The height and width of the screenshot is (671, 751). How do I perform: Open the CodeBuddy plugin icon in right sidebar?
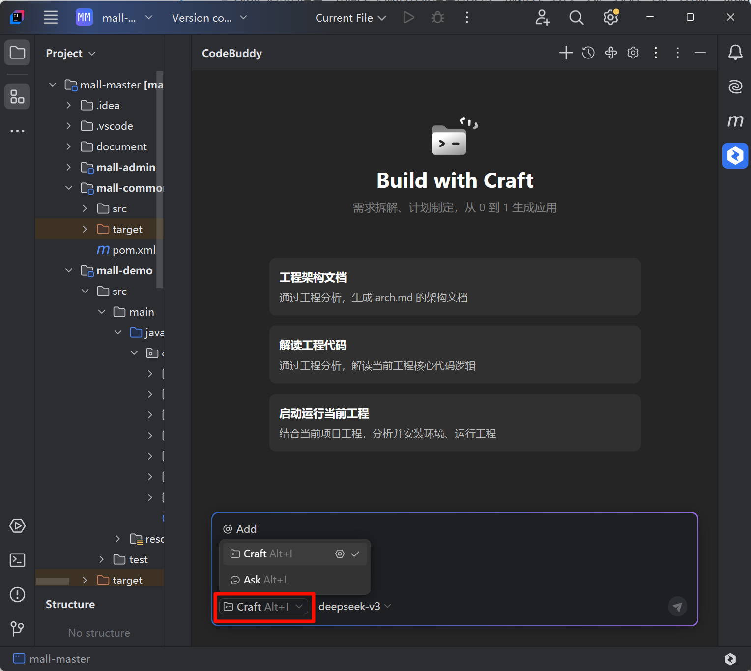pyautogui.click(x=735, y=156)
